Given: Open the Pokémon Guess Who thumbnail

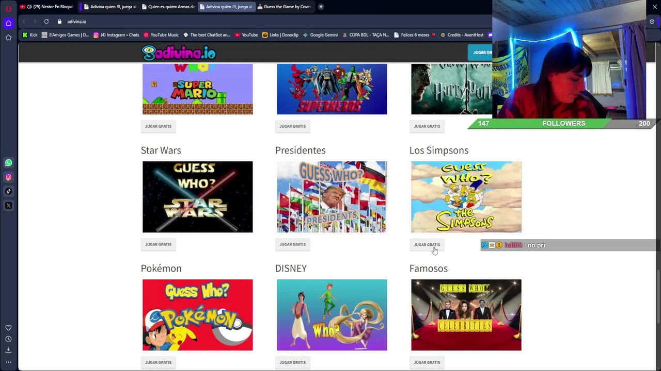Looking at the screenshot, I should point(198,315).
